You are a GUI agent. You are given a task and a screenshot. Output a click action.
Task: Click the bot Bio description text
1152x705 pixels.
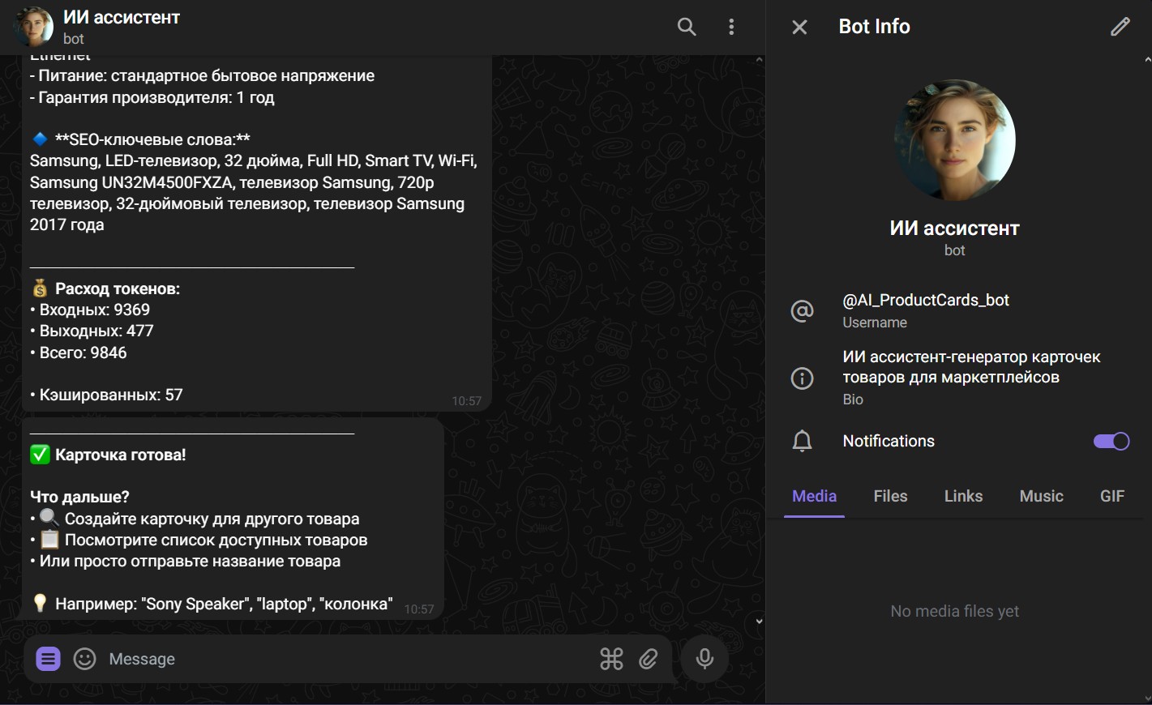coord(971,367)
